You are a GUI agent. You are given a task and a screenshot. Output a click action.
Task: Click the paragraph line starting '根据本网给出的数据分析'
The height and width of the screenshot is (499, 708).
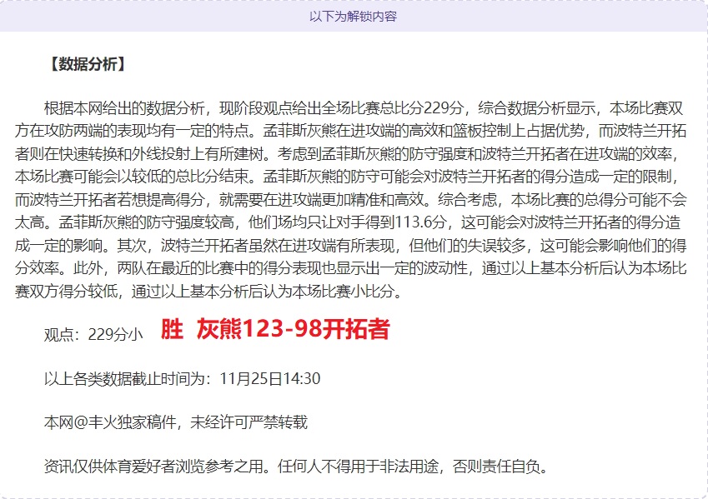(x=364, y=108)
